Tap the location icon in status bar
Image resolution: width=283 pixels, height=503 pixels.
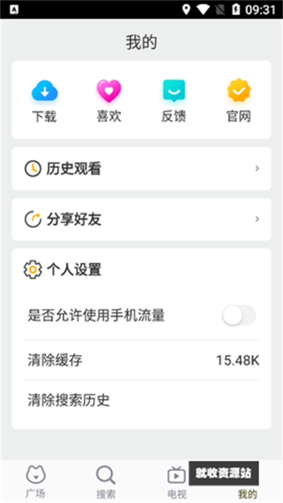186,9
